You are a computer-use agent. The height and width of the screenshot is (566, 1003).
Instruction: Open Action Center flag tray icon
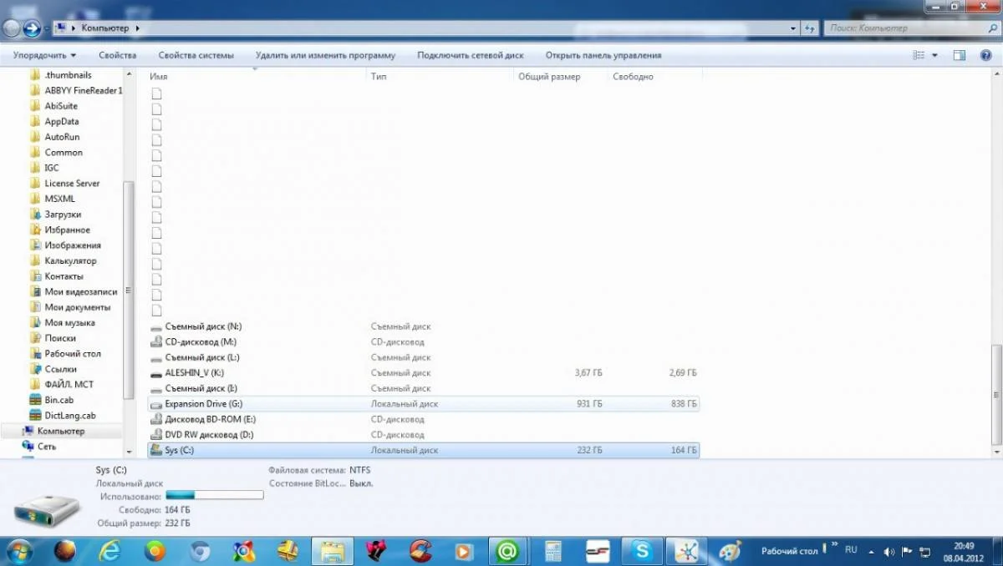coord(907,551)
